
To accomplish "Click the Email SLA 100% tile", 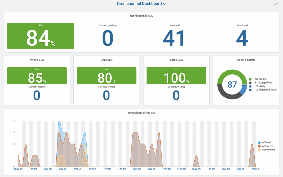I will click(x=176, y=76).
